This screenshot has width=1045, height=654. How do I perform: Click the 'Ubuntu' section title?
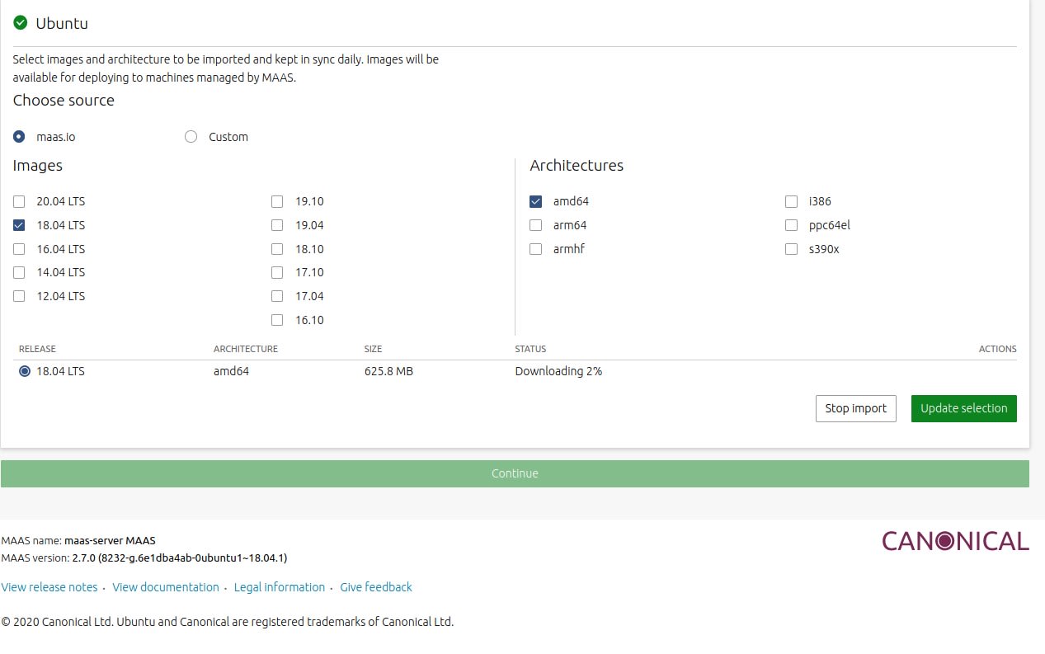(62, 23)
